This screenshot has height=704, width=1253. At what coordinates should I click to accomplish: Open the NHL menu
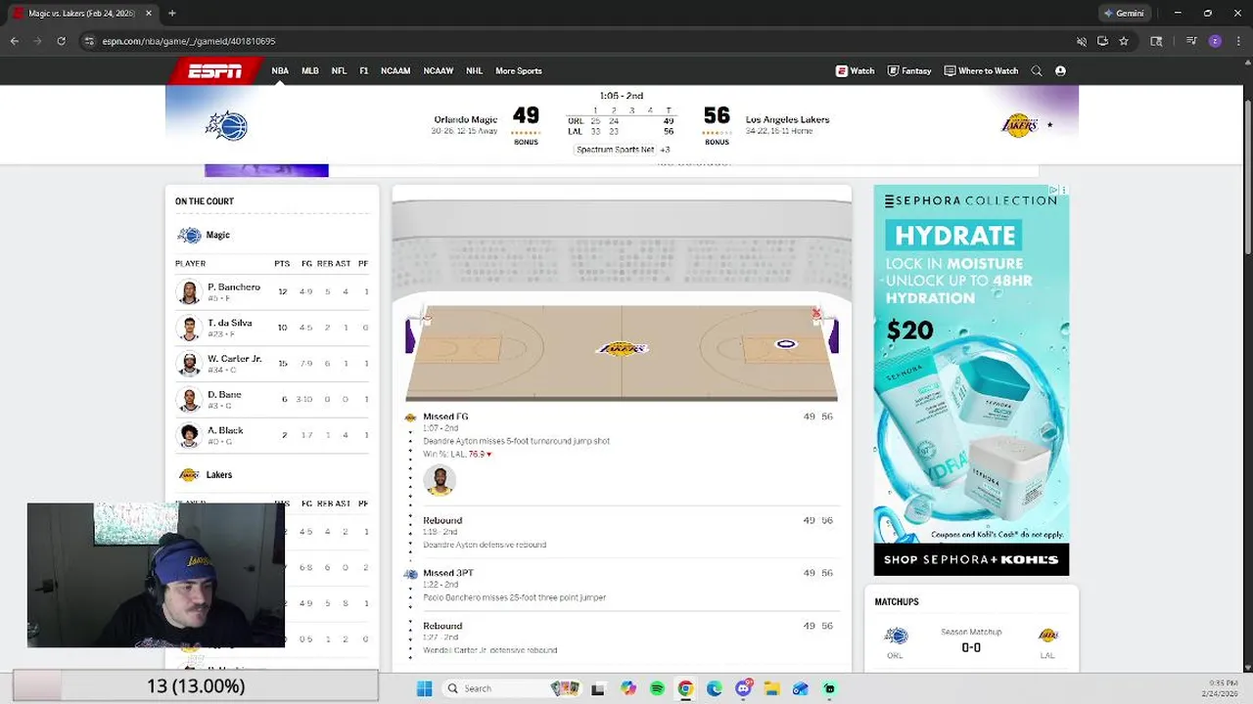475,70
